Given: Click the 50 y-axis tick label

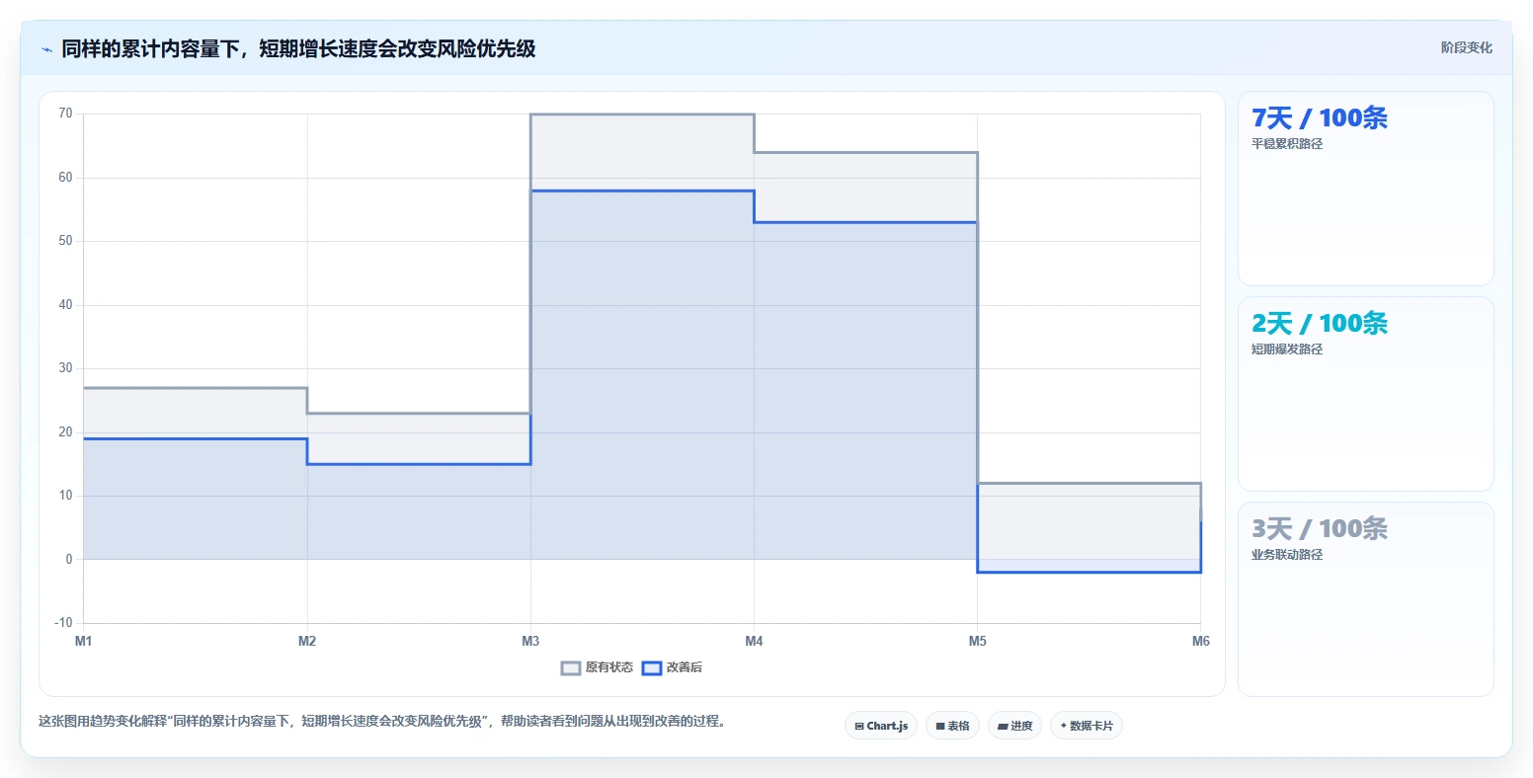Looking at the screenshot, I should (65, 241).
